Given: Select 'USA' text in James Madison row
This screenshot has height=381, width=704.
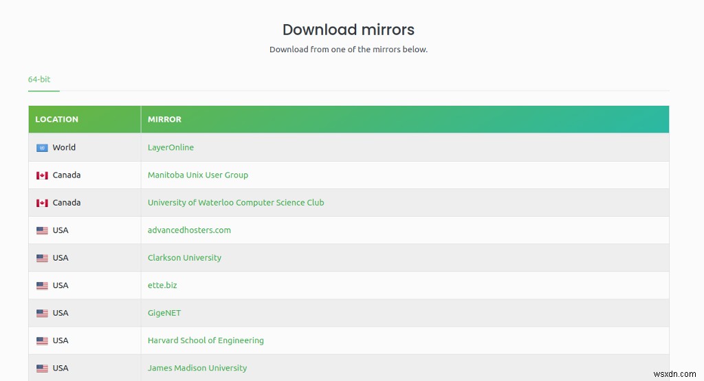Looking at the screenshot, I should (60, 368).
